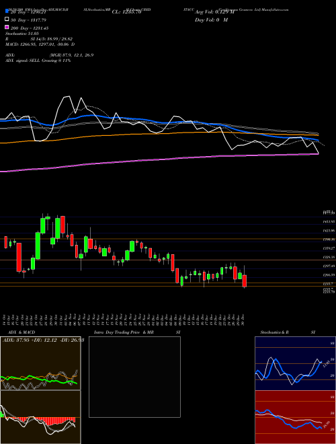Image resolution: width=336 pixels, height=444 pixels.
Task: Click the Stochastics & RSI panel title
Action: [288, 332]
